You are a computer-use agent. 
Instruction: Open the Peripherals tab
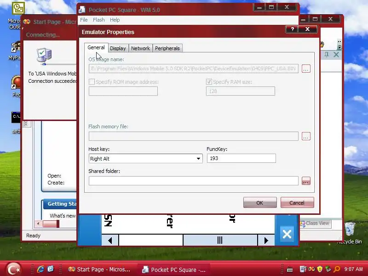point(167,48)
